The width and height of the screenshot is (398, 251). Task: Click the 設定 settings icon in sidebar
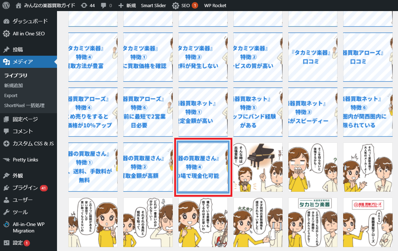tap(6, 243)
